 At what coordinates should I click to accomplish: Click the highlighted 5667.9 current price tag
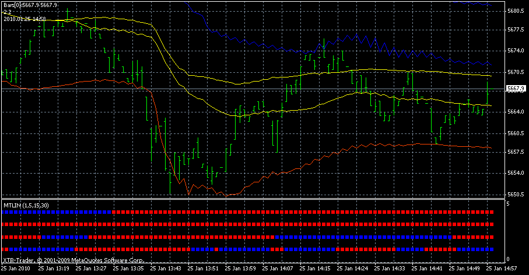pos(516,89)
